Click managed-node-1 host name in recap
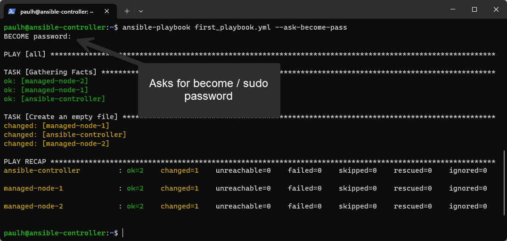 point(33,188)
